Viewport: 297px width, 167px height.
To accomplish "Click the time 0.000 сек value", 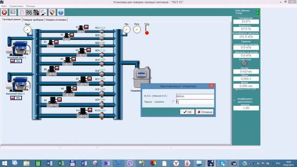I will tap(246, 86).
